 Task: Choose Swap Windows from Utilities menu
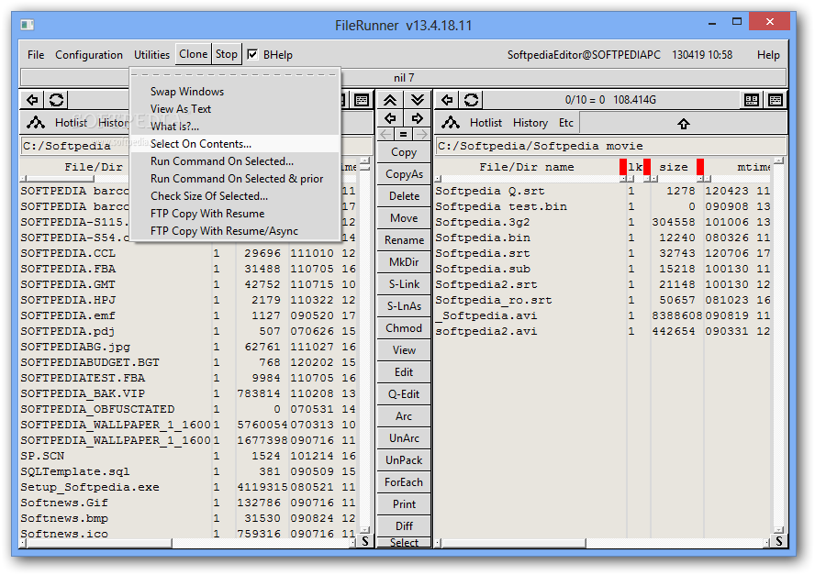coord(235,92)
